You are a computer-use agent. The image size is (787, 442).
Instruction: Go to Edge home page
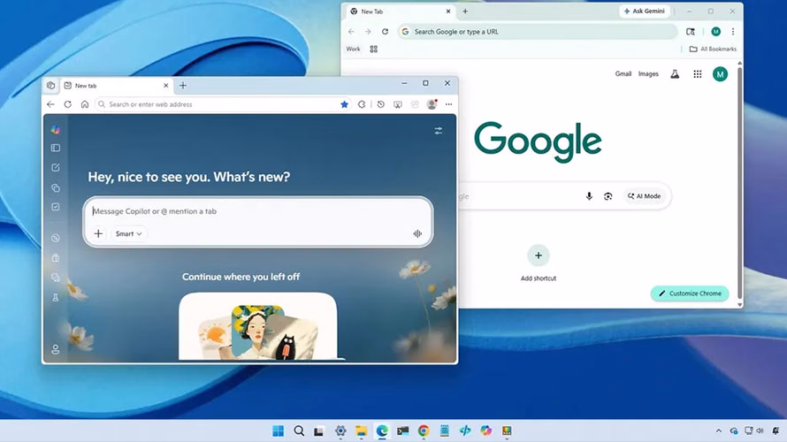click(x=85, y=104)
